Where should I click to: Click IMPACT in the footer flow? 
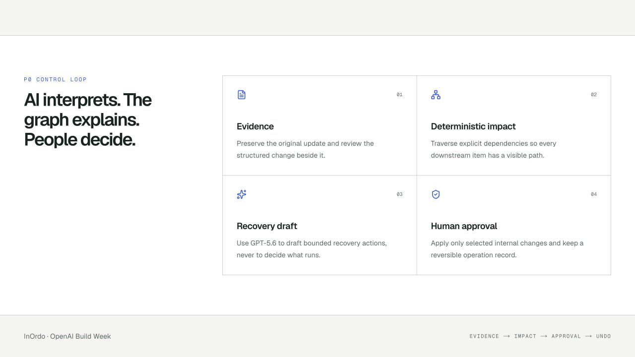coord(525,336)
